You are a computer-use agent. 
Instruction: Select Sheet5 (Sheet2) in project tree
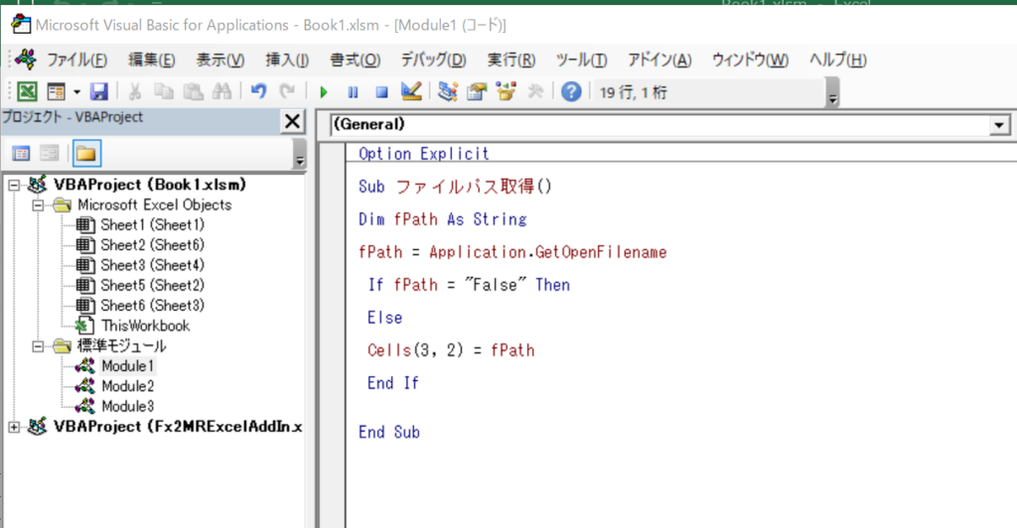152,285
